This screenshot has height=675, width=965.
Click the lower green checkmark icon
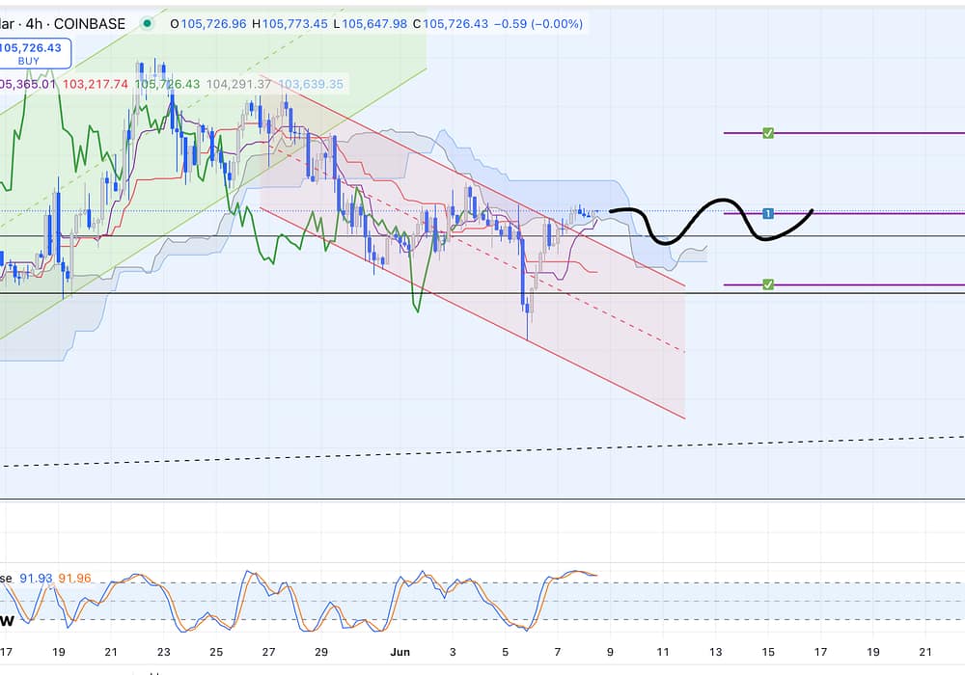coord(768,284)
